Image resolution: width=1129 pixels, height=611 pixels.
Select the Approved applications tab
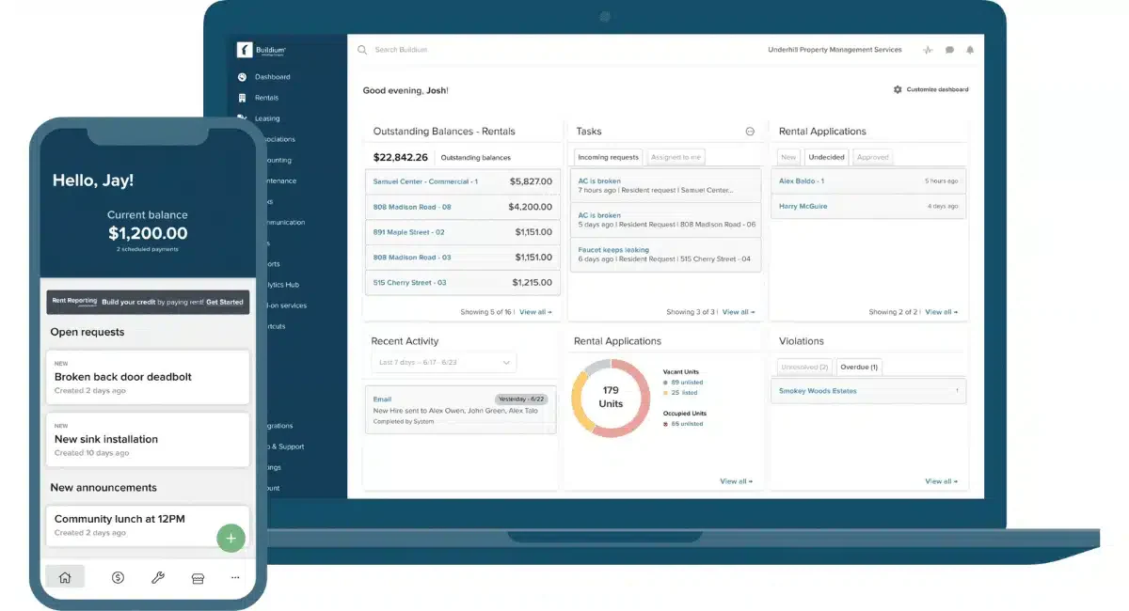(x=873, y=157)
